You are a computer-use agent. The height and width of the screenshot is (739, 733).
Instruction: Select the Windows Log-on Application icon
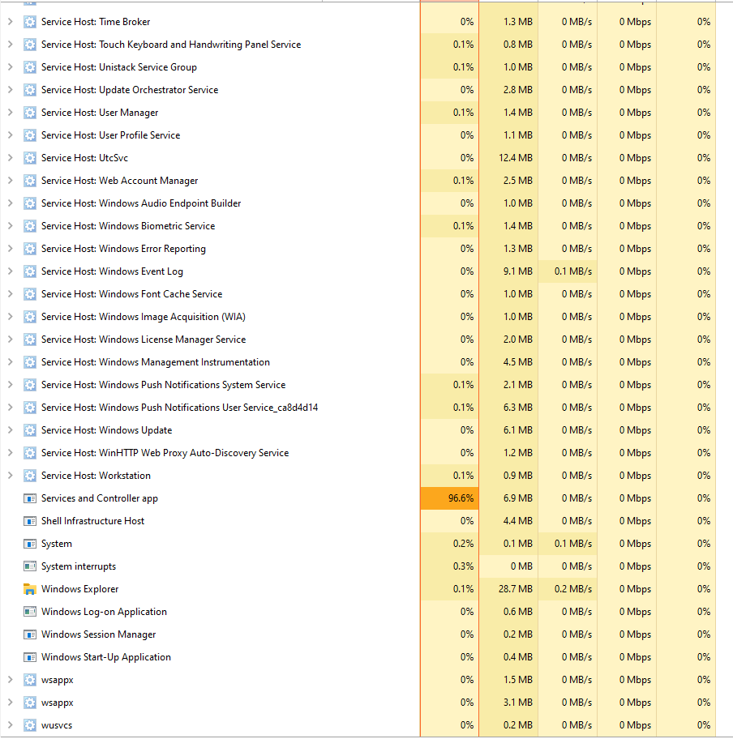coord(30,612)
